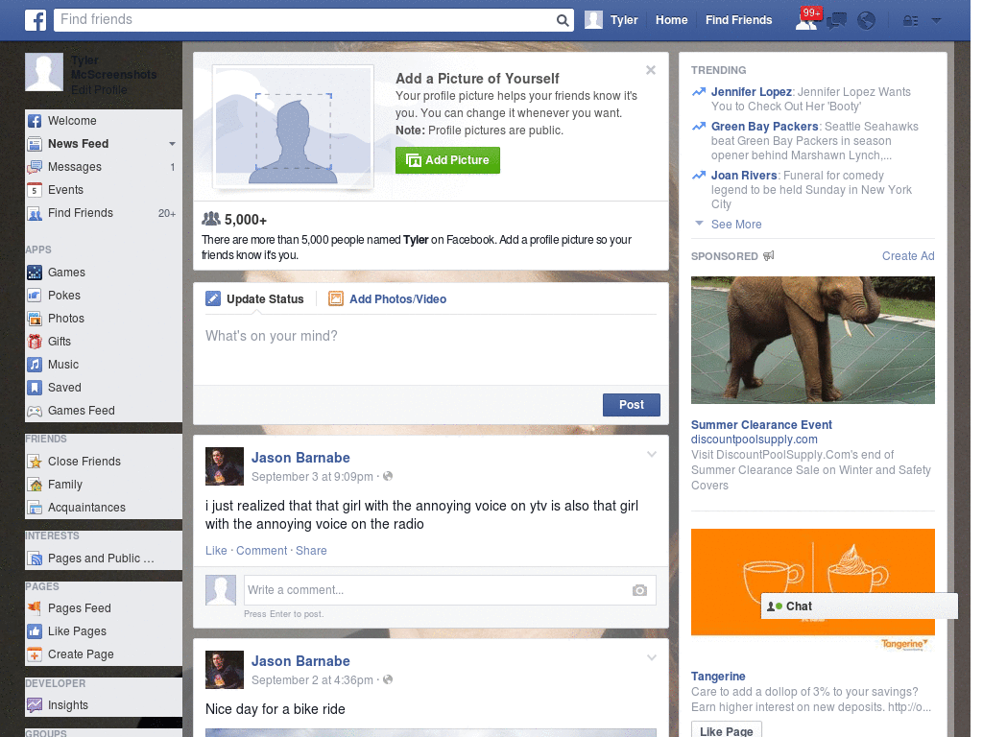Open Green Bay Packers trending topic

click(x=764, y=127)
